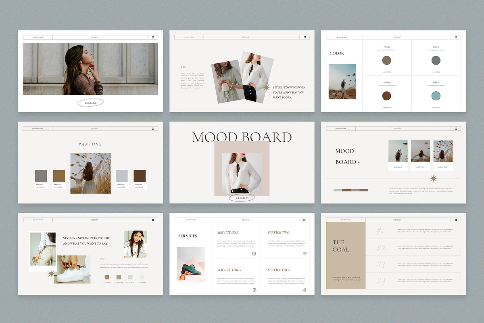Select the woman-profile banner photo
Image resolution: width=484 pixels, height=323 pixels.
(90, 69)
